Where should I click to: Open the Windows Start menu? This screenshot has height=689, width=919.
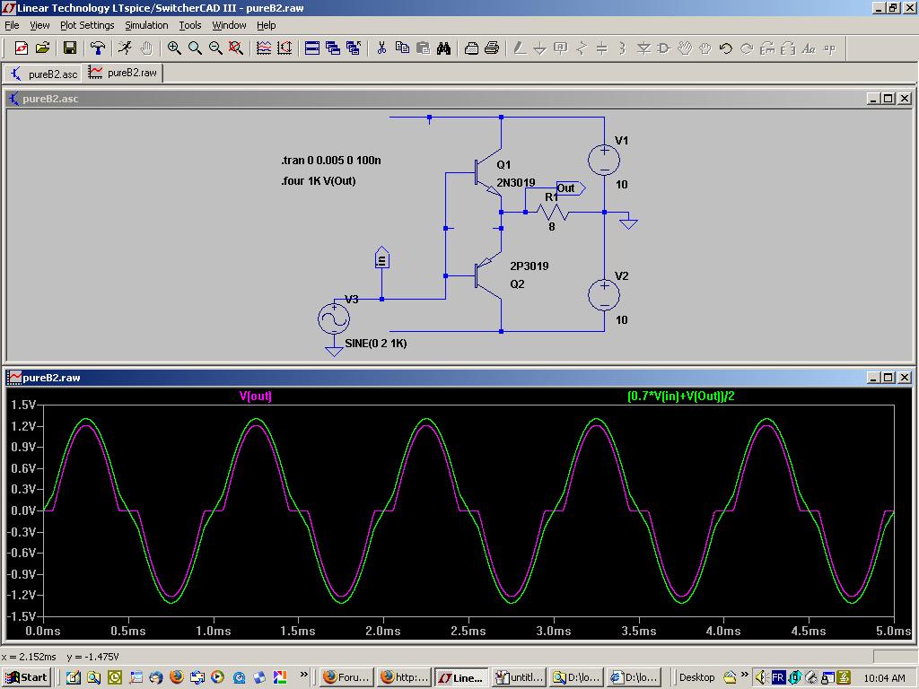pyautogui.click(x=26, y=677)
